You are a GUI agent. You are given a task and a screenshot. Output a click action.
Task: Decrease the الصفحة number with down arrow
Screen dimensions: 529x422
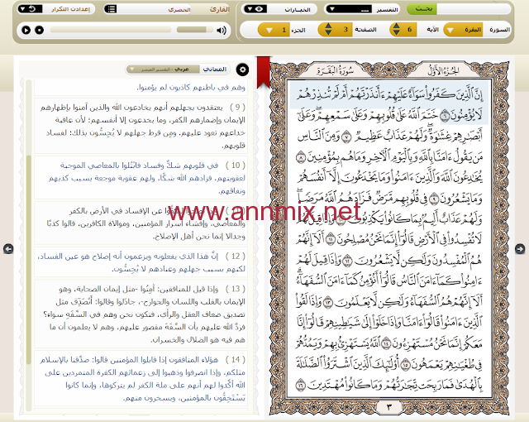(328, 33)
